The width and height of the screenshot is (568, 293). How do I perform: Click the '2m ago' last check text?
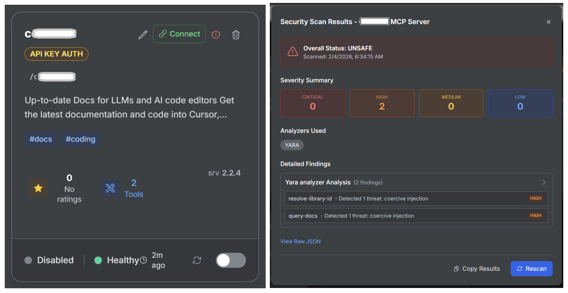click(158, 260)
